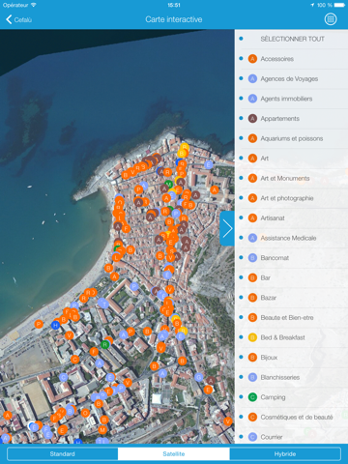Toggle the Camping selection dot

pyautogui.click(x=241, y=396)
